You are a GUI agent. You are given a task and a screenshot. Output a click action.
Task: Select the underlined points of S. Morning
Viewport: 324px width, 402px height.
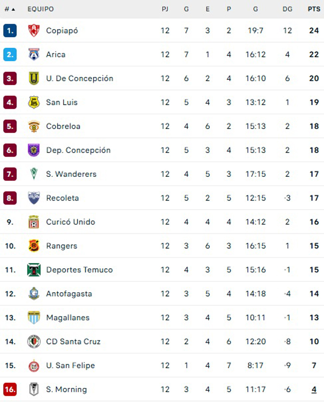314,389
